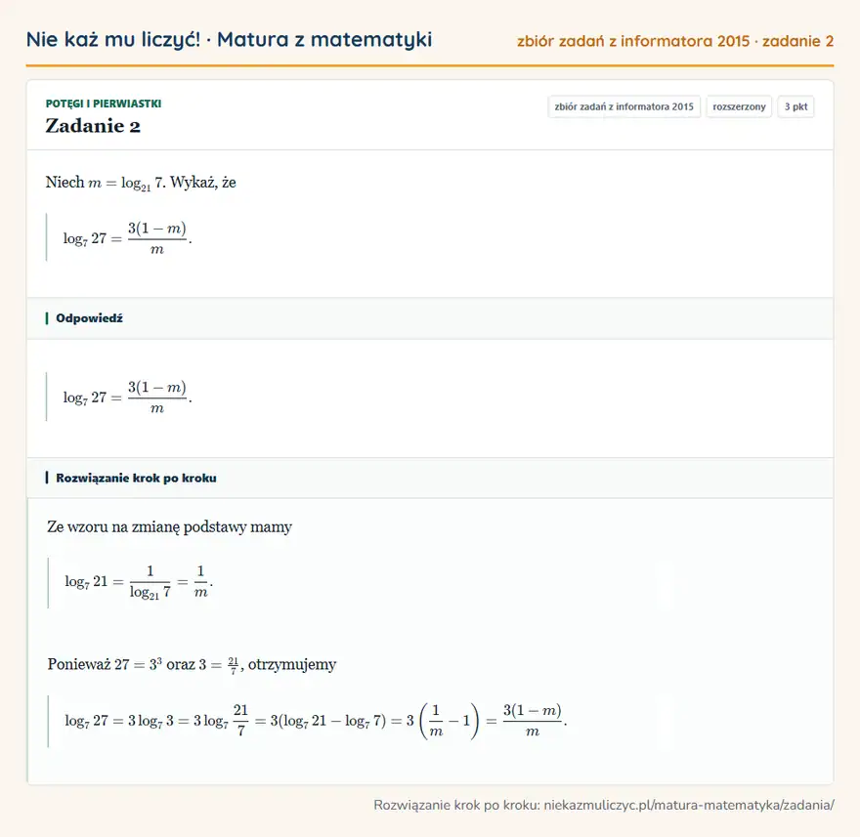This screenshot has width=860, height=837.
Task: Click the sentence beginning 'Ponieważ 27 = 3³'
Action: coord(192,664)
